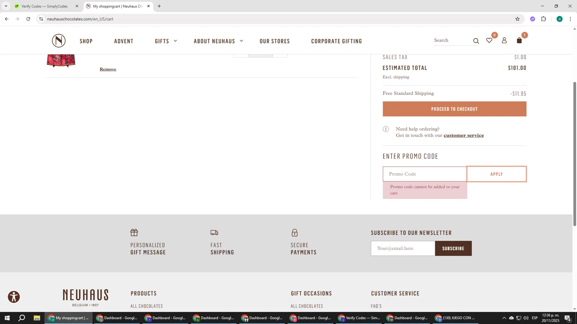Open Windows taskbar search
The height and width of the screenshot is (324, 577).
pos(22,318)
